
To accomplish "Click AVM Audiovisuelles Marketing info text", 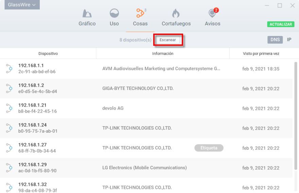I will click(x=161, y=69).
